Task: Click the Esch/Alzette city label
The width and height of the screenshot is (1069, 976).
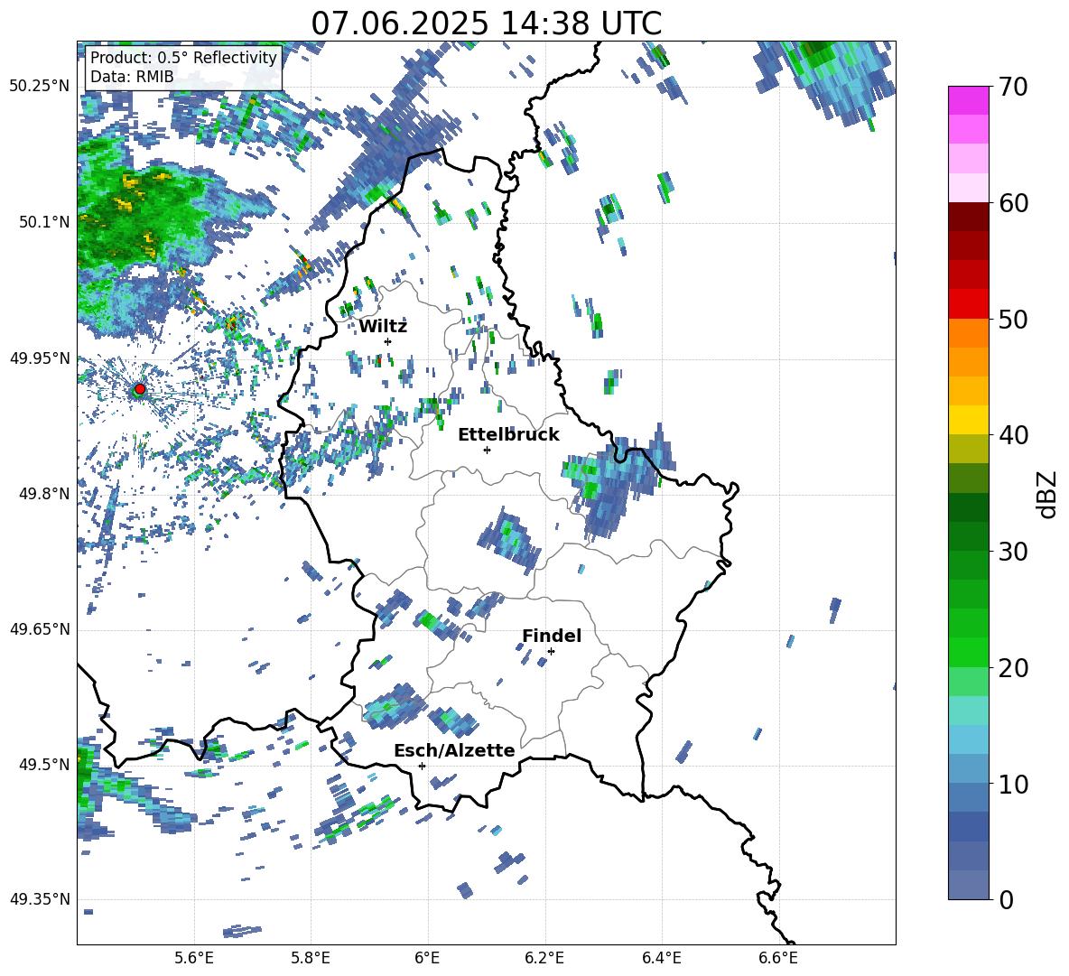Action: (454, 750)
